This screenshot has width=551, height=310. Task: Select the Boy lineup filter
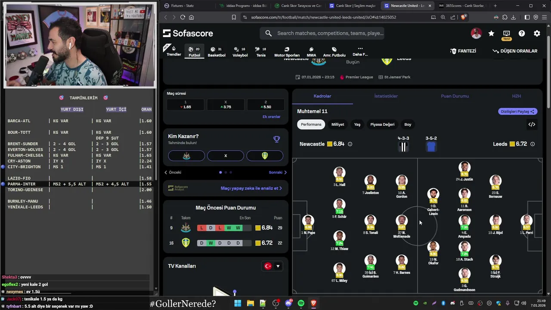click(x=408, y=124)
